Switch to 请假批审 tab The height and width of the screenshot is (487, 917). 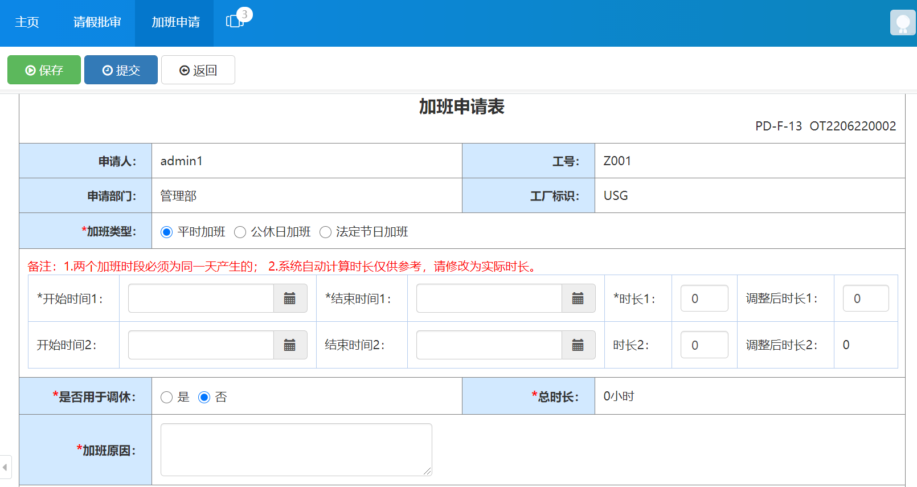(97, 22)
